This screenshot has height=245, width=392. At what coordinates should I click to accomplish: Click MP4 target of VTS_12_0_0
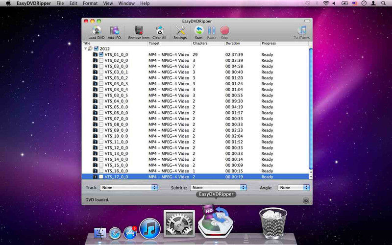[x=169, y=147]
